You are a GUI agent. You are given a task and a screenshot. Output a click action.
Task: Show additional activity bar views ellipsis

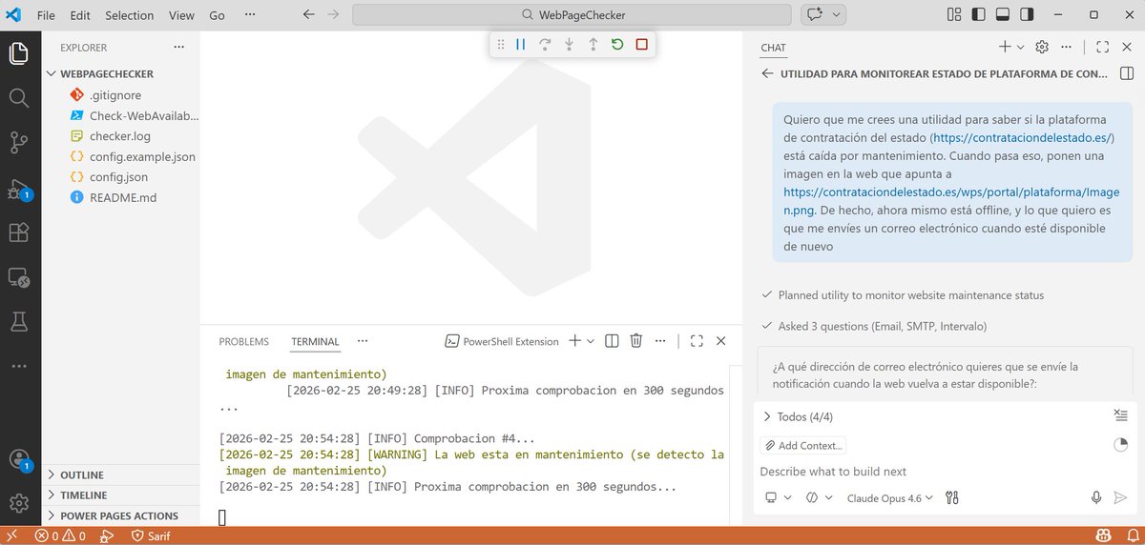(18, 366)
